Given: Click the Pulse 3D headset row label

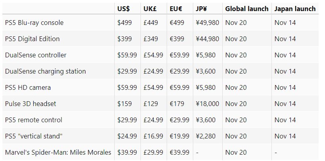Looking at the screenshot, I should tap(31, 104).
